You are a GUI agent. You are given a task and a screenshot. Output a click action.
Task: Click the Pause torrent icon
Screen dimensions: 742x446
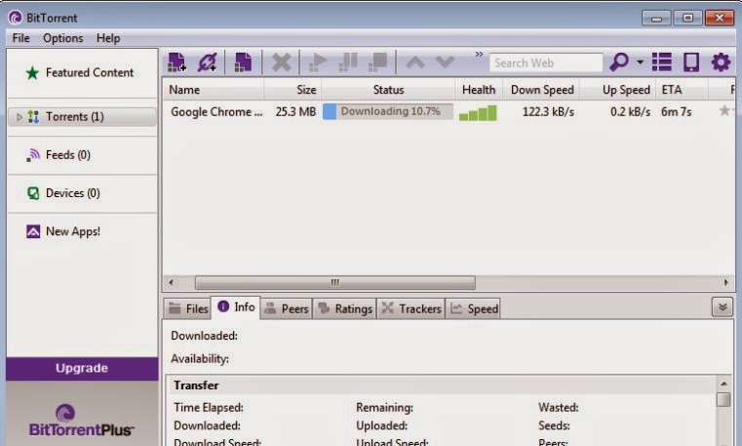348,62
